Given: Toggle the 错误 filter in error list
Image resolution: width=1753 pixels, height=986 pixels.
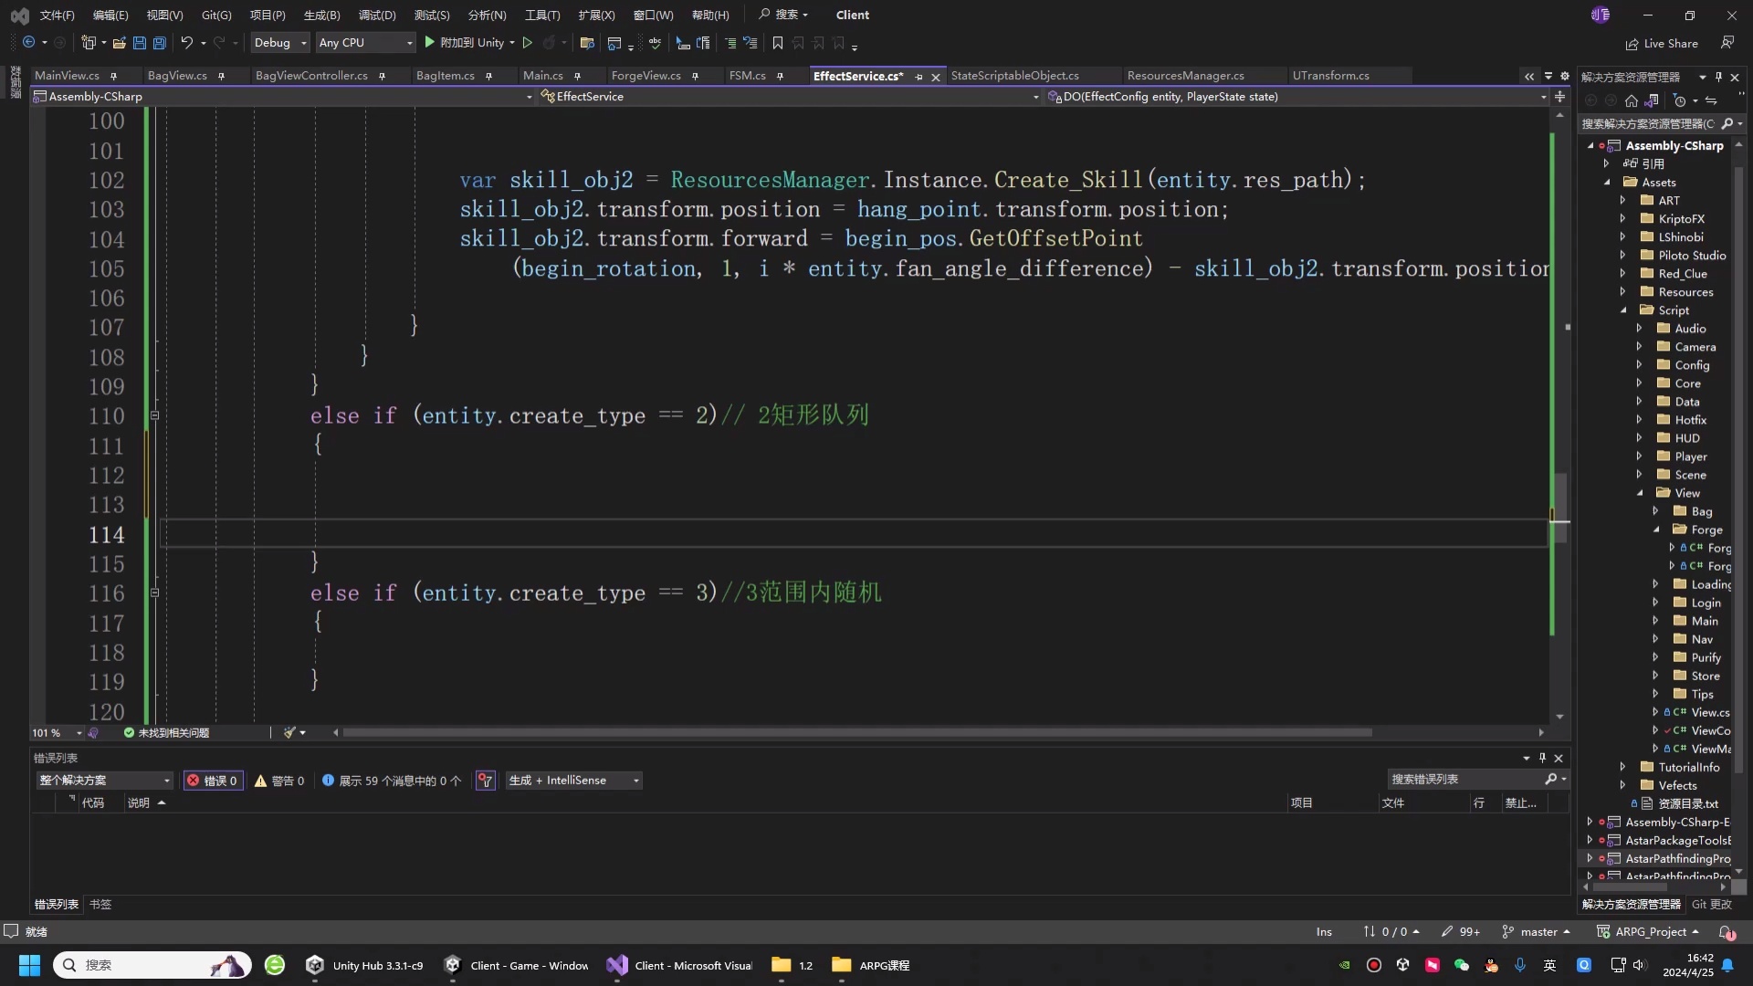Looking at the screenshot, I should pyautogui.click(x=213, y=781).
